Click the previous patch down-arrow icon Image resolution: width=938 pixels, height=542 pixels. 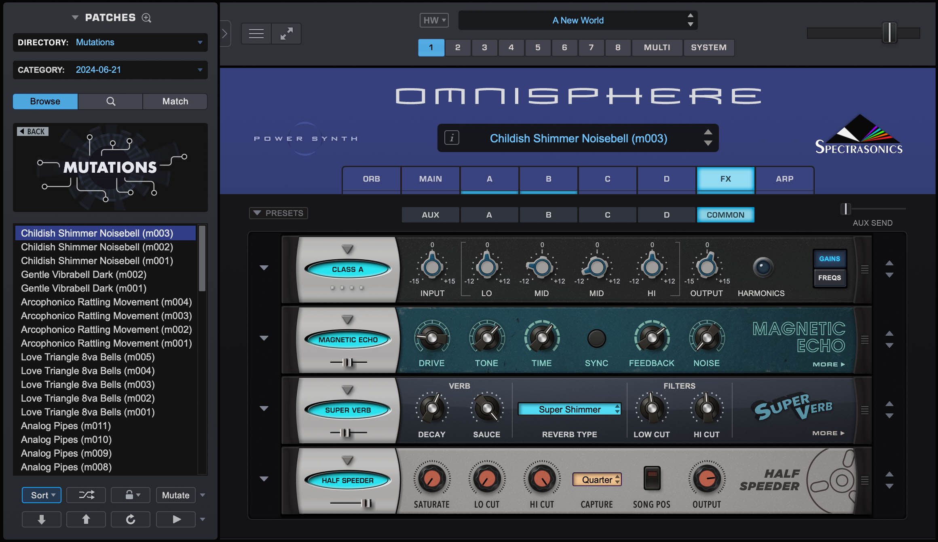[708, 143]
